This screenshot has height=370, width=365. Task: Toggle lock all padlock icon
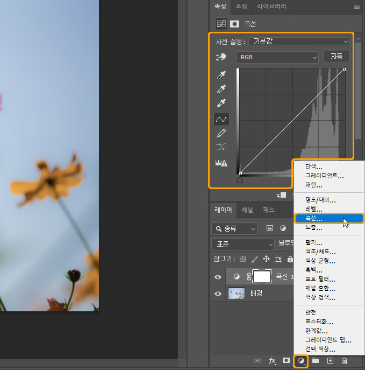coord(290,259)
